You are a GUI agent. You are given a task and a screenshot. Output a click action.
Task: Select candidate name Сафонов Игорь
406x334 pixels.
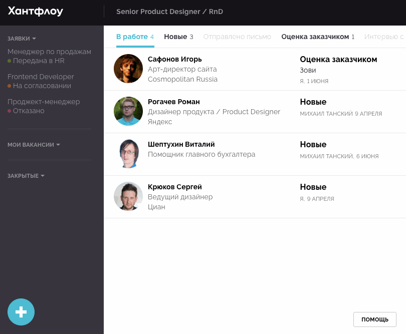pos(174,59)
